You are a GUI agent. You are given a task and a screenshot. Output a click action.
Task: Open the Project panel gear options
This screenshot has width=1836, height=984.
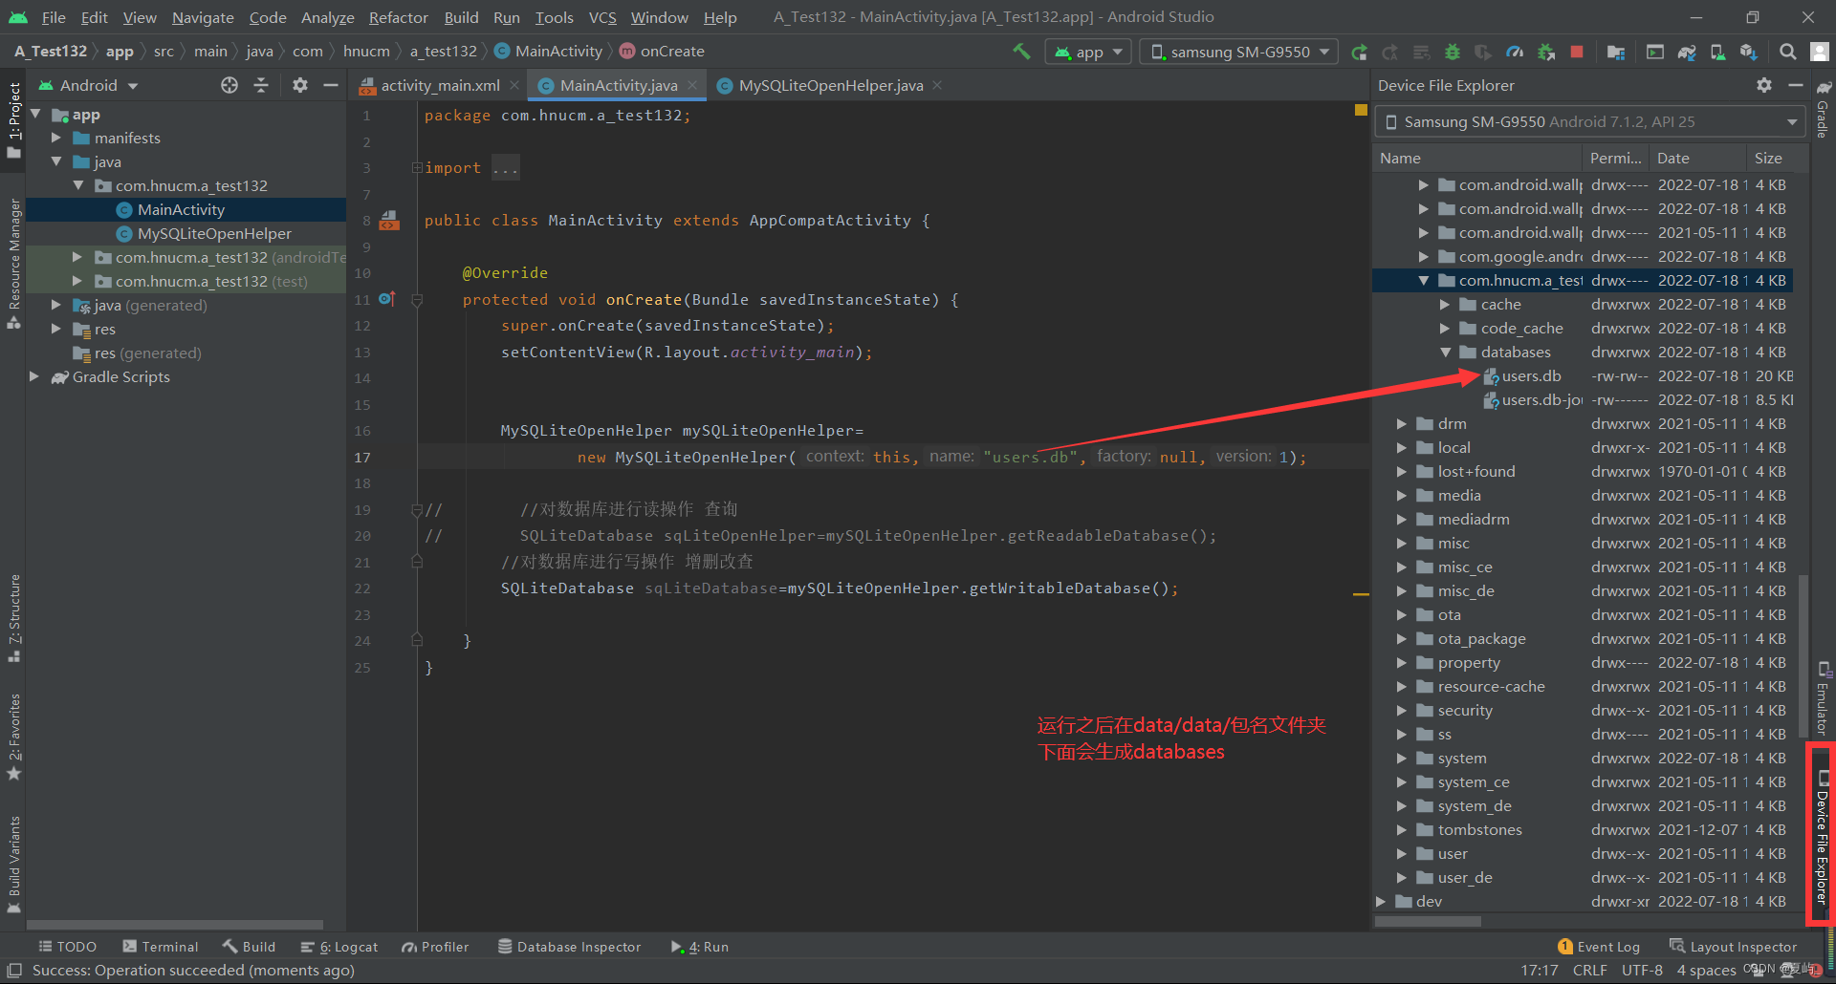(300, 85)
